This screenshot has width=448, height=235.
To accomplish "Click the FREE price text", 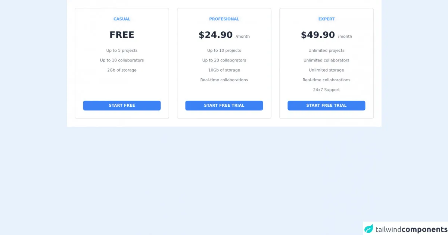I will pyautogui.click(x=122, y=35).
